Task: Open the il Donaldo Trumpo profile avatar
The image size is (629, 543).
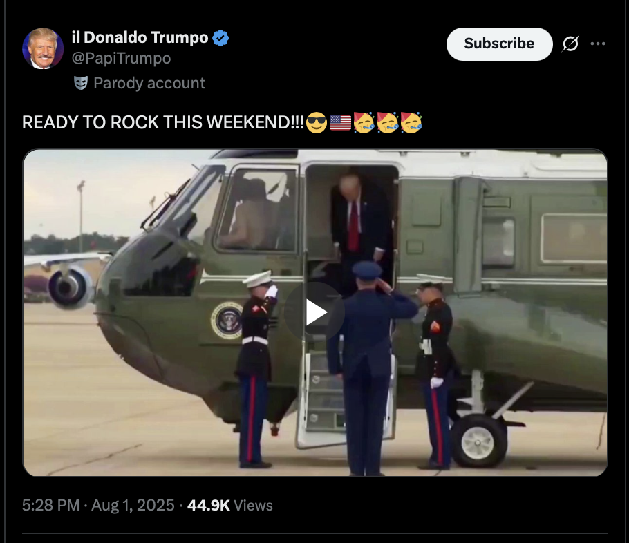Action: pyautogui.click(x=43, y=48)
